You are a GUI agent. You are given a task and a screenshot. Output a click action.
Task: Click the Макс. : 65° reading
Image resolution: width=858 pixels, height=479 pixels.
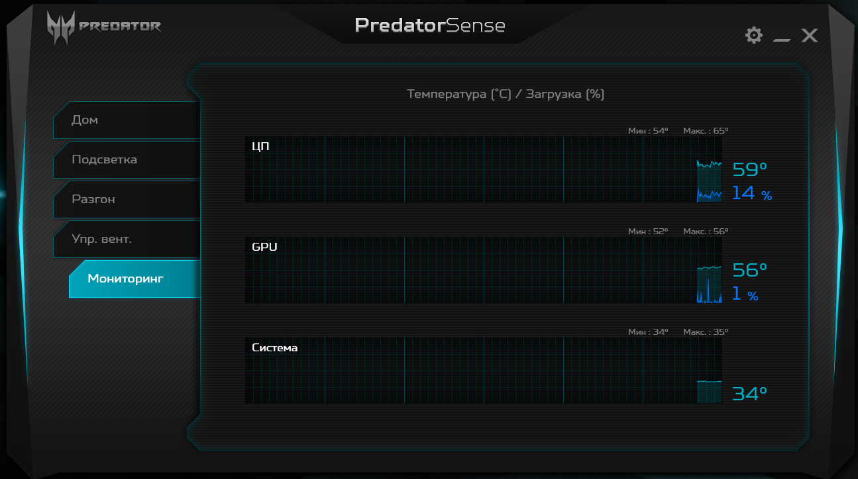point(706,131)
